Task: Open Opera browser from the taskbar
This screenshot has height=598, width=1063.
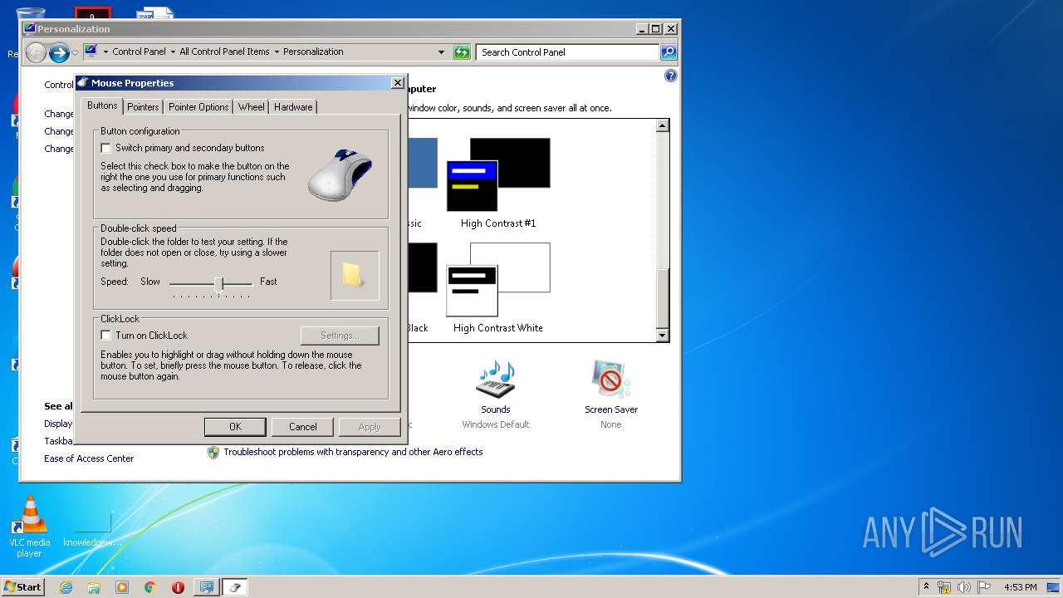Action: [178, 587]
